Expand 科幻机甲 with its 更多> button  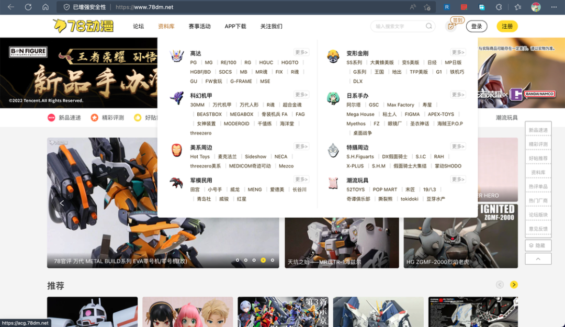[x=301, y=95]
